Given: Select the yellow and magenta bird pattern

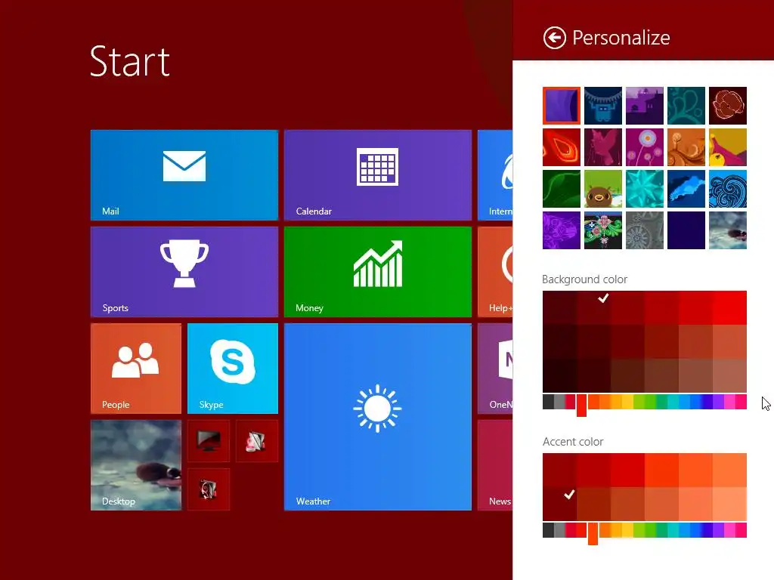Looking at the screenshot, I should (728, 147).
